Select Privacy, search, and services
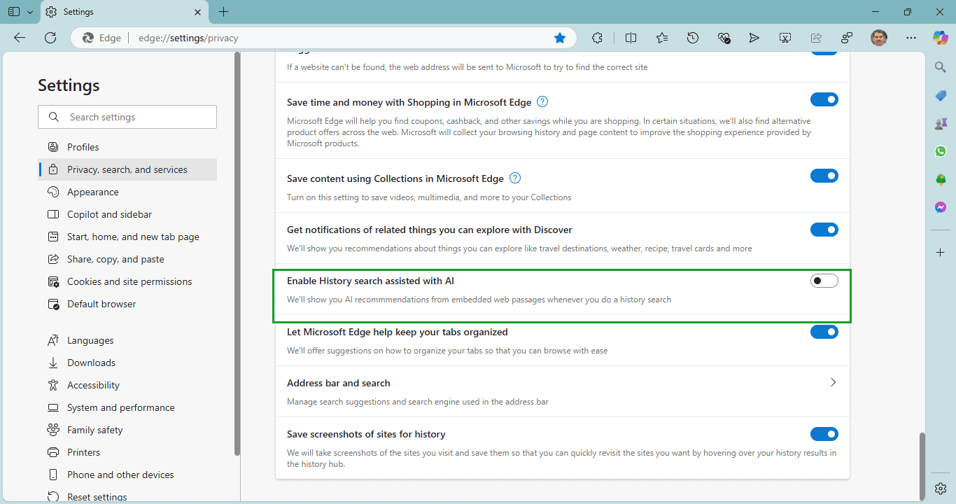Image resolution: width=956 pixels, height=504 pixels. 127,169
